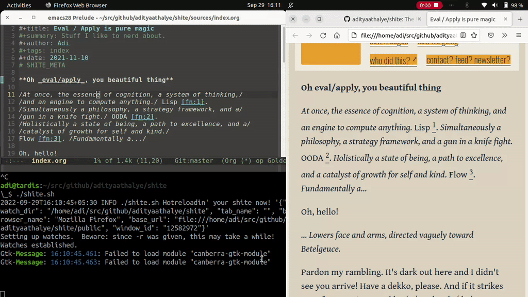Place cursor on '#+title:' line in Emacs

[87, 29]
